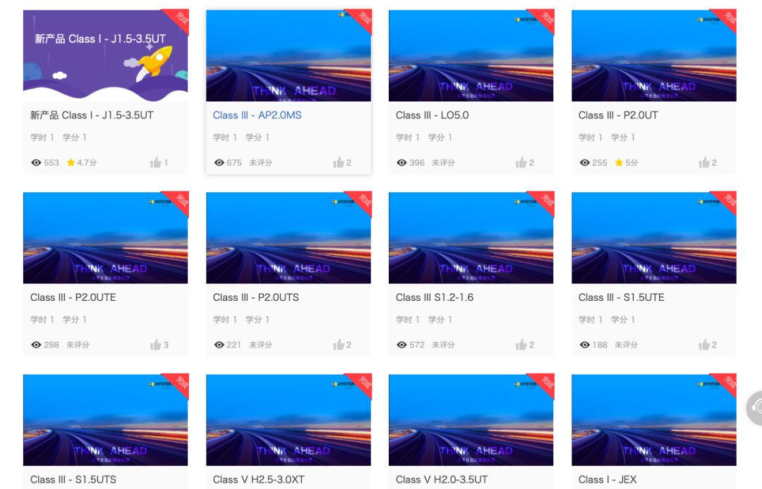Click the star rating icon on Class III - P2.0UT
Image resolution: width=762 pixels, height=489 pixels.
619,163
